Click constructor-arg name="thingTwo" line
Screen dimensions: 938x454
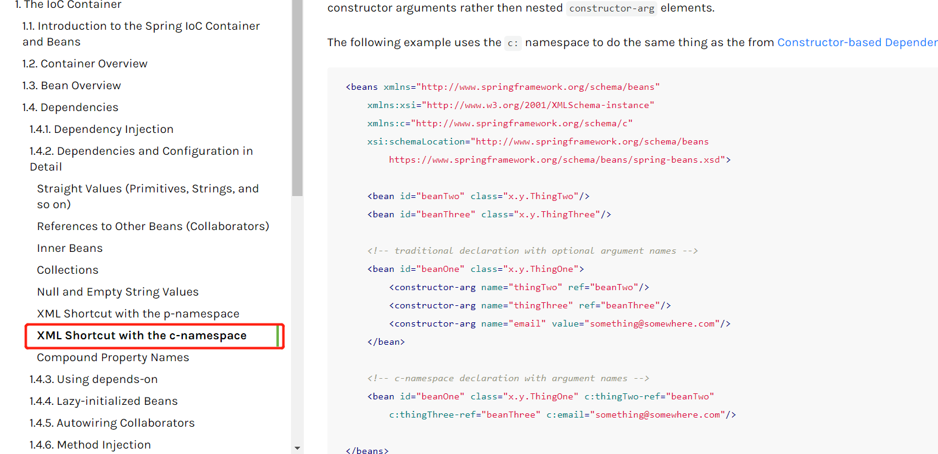(519, 287)
